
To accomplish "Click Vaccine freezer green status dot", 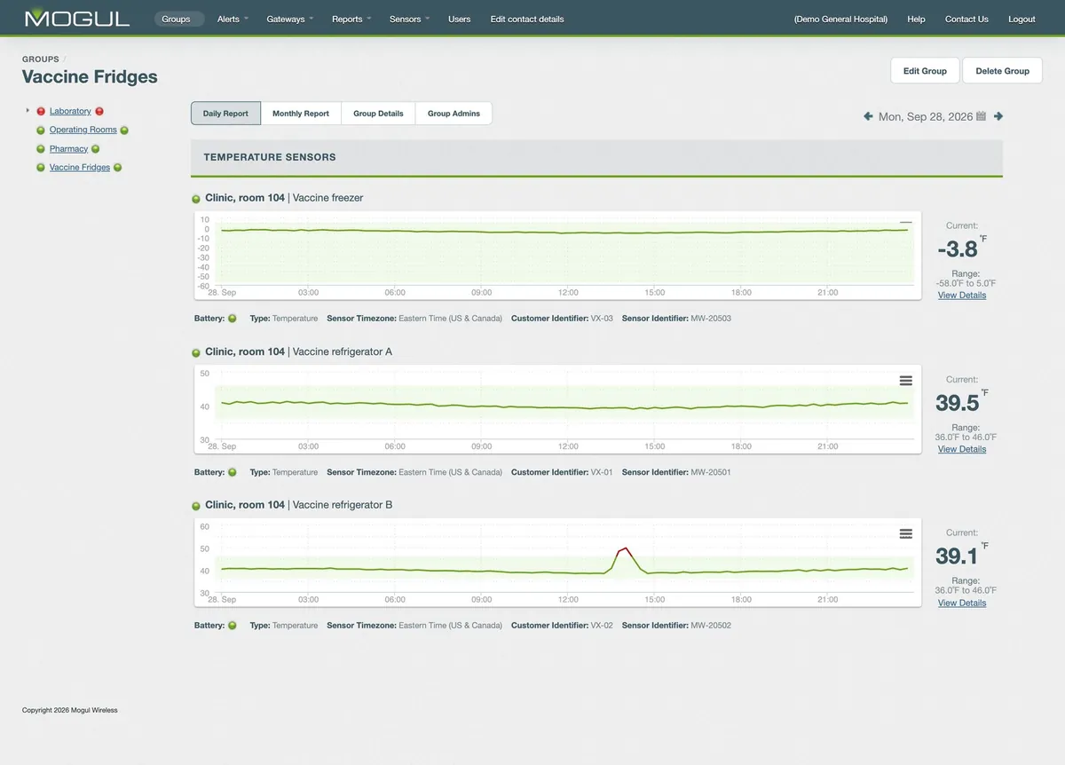I will 196,199.
